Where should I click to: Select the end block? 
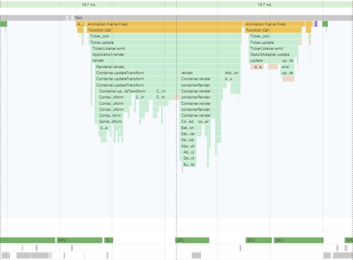tap(287, 67)
